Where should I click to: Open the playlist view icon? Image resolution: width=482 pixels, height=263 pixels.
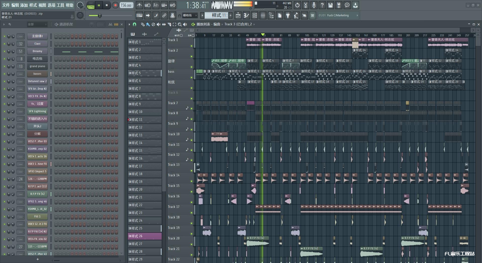click(x=238, y=16)
